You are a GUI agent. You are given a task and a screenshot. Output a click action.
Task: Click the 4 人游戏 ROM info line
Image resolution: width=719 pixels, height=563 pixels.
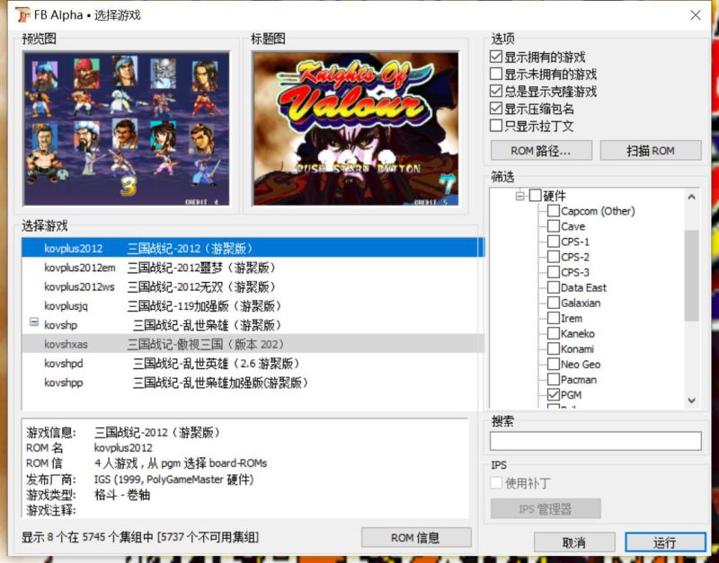[181, 463]
